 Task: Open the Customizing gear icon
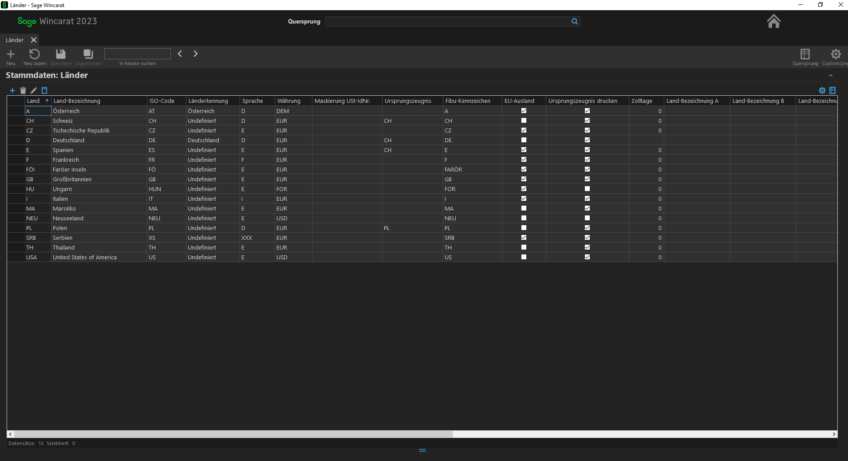pyautogui.click(x=836, y=54)
